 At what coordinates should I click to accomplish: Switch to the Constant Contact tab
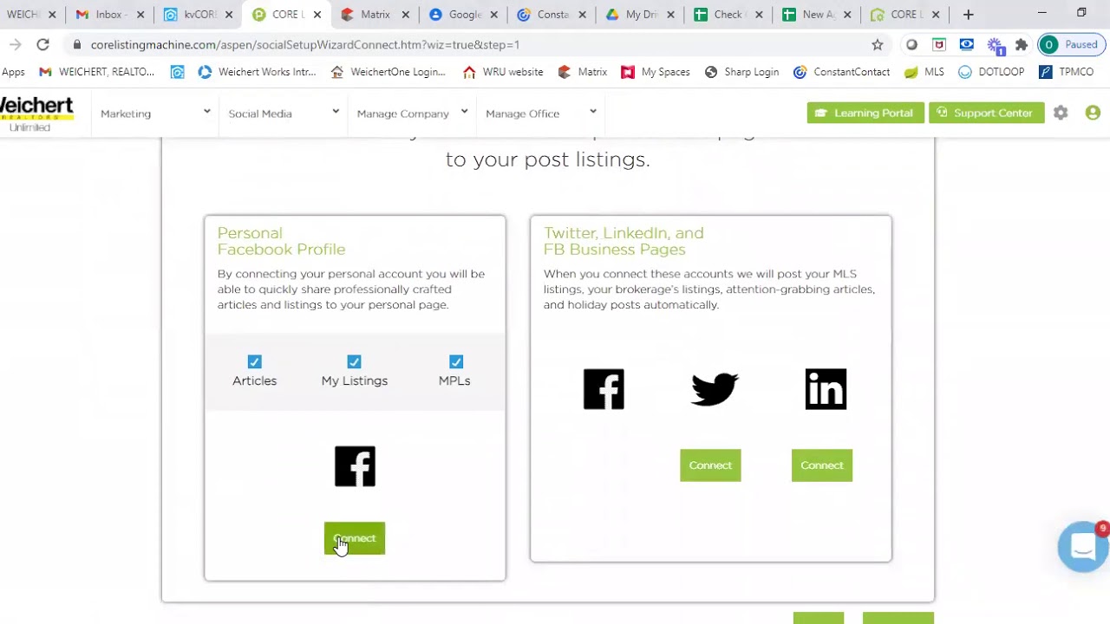[552, 15]
